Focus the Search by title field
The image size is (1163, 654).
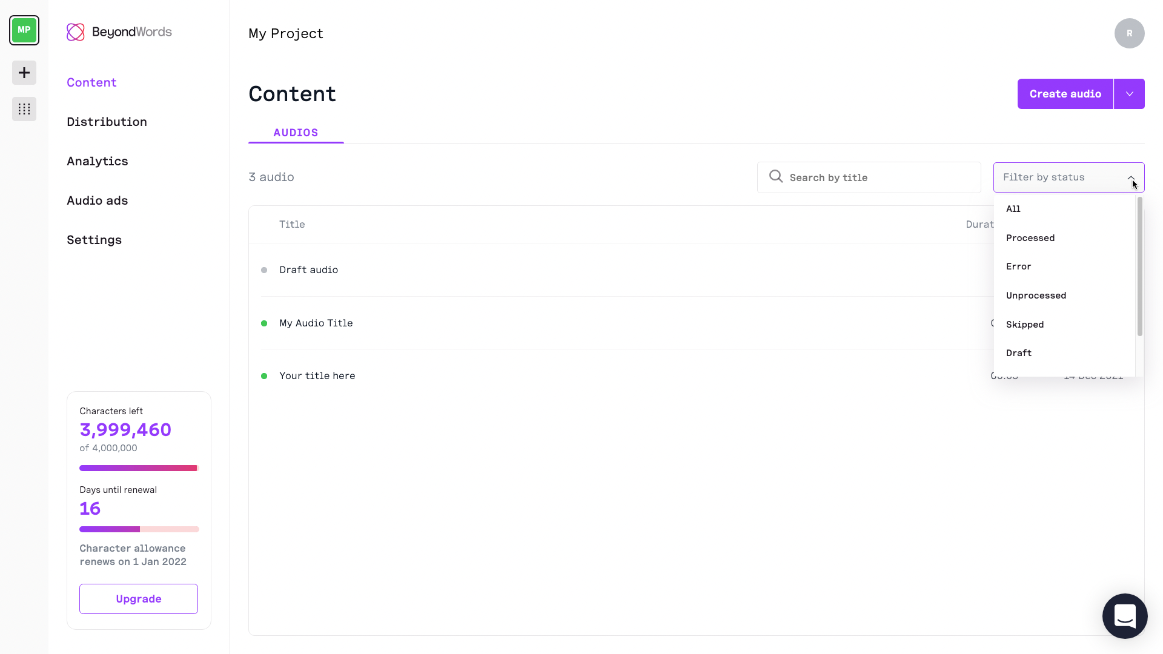pyautogui.click(x=878, y=177)
